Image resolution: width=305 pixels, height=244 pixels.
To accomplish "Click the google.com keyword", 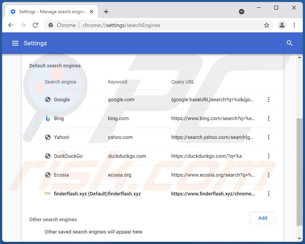I will coord(121,100).
